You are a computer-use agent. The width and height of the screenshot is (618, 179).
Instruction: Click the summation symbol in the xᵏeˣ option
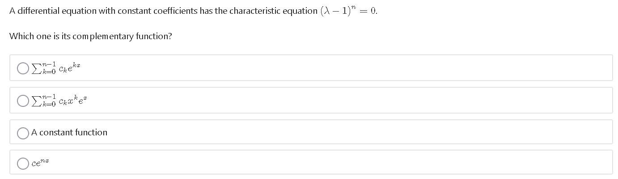(x=35, y=101)
